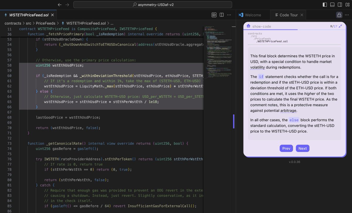Screen dimensions: 352x213
Task: Click 'return (stEthPerWstEth, false);' on line 80
Action: point(77,180)
